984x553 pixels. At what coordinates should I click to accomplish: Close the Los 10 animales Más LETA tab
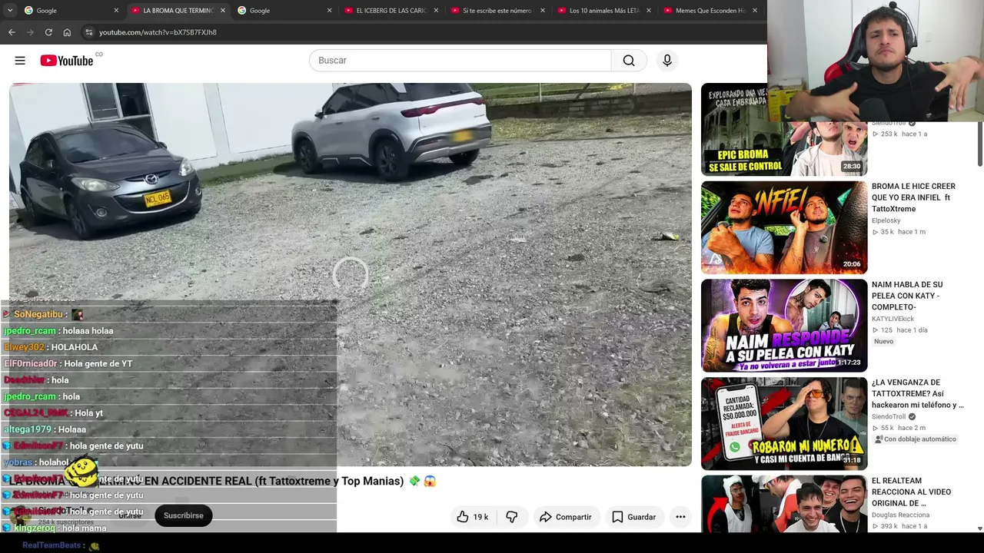[649, 11]
